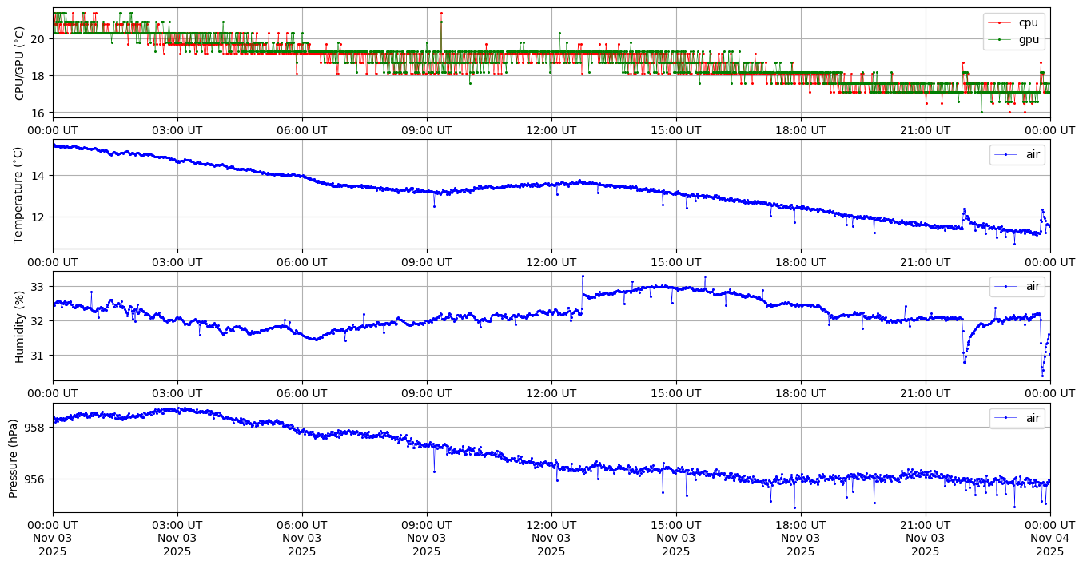Screen dimensions: 1083x565
Task: Select the cpu legend label text
Action: click(x=1029, y=22)
